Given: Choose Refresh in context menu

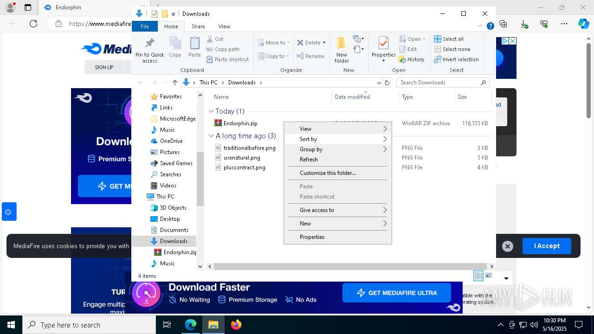Looking at the screenshot, I should [x=337, y=160].
